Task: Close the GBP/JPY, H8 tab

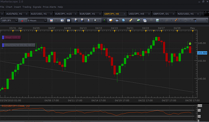Action: click(x=124, y=14)
